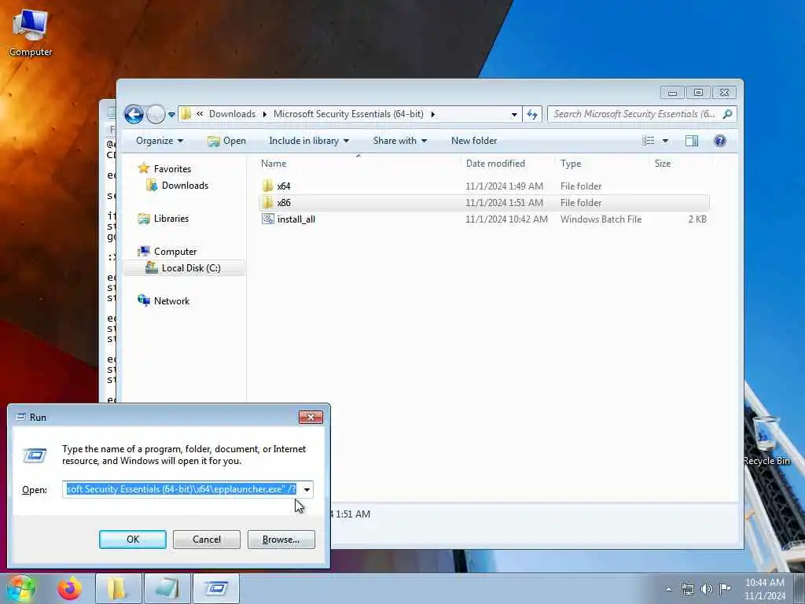
Task: Open Include in library menu
Action: (x=308, y=141)
